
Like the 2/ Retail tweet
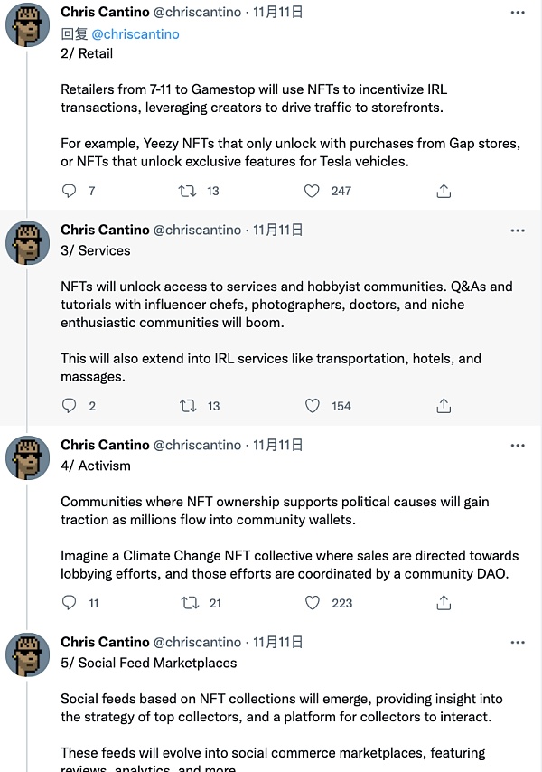(312, 191)
